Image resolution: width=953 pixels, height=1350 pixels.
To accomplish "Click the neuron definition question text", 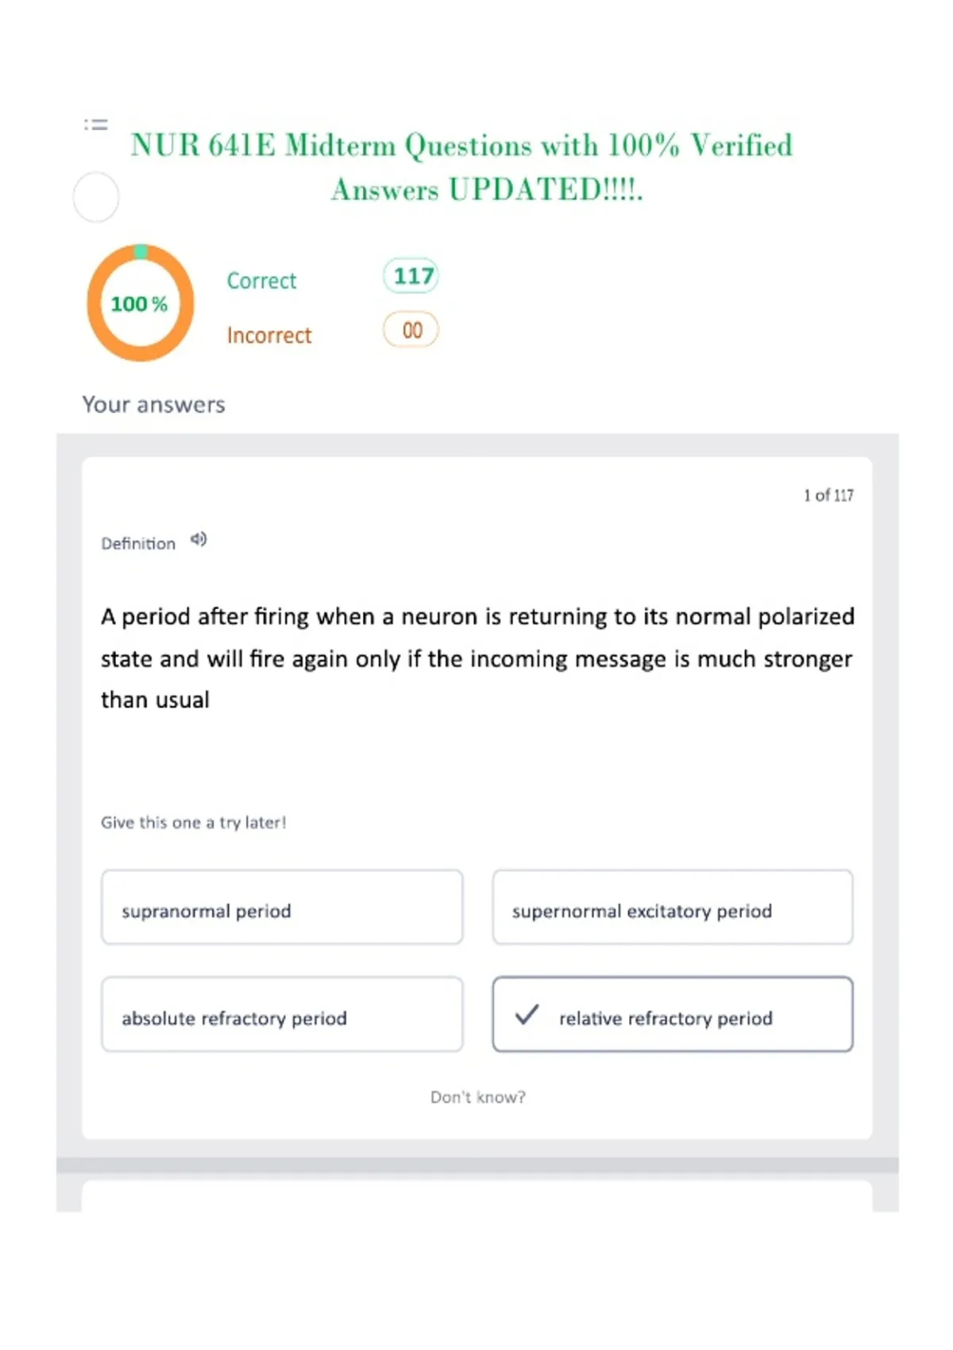I will [x=477, y=658].
